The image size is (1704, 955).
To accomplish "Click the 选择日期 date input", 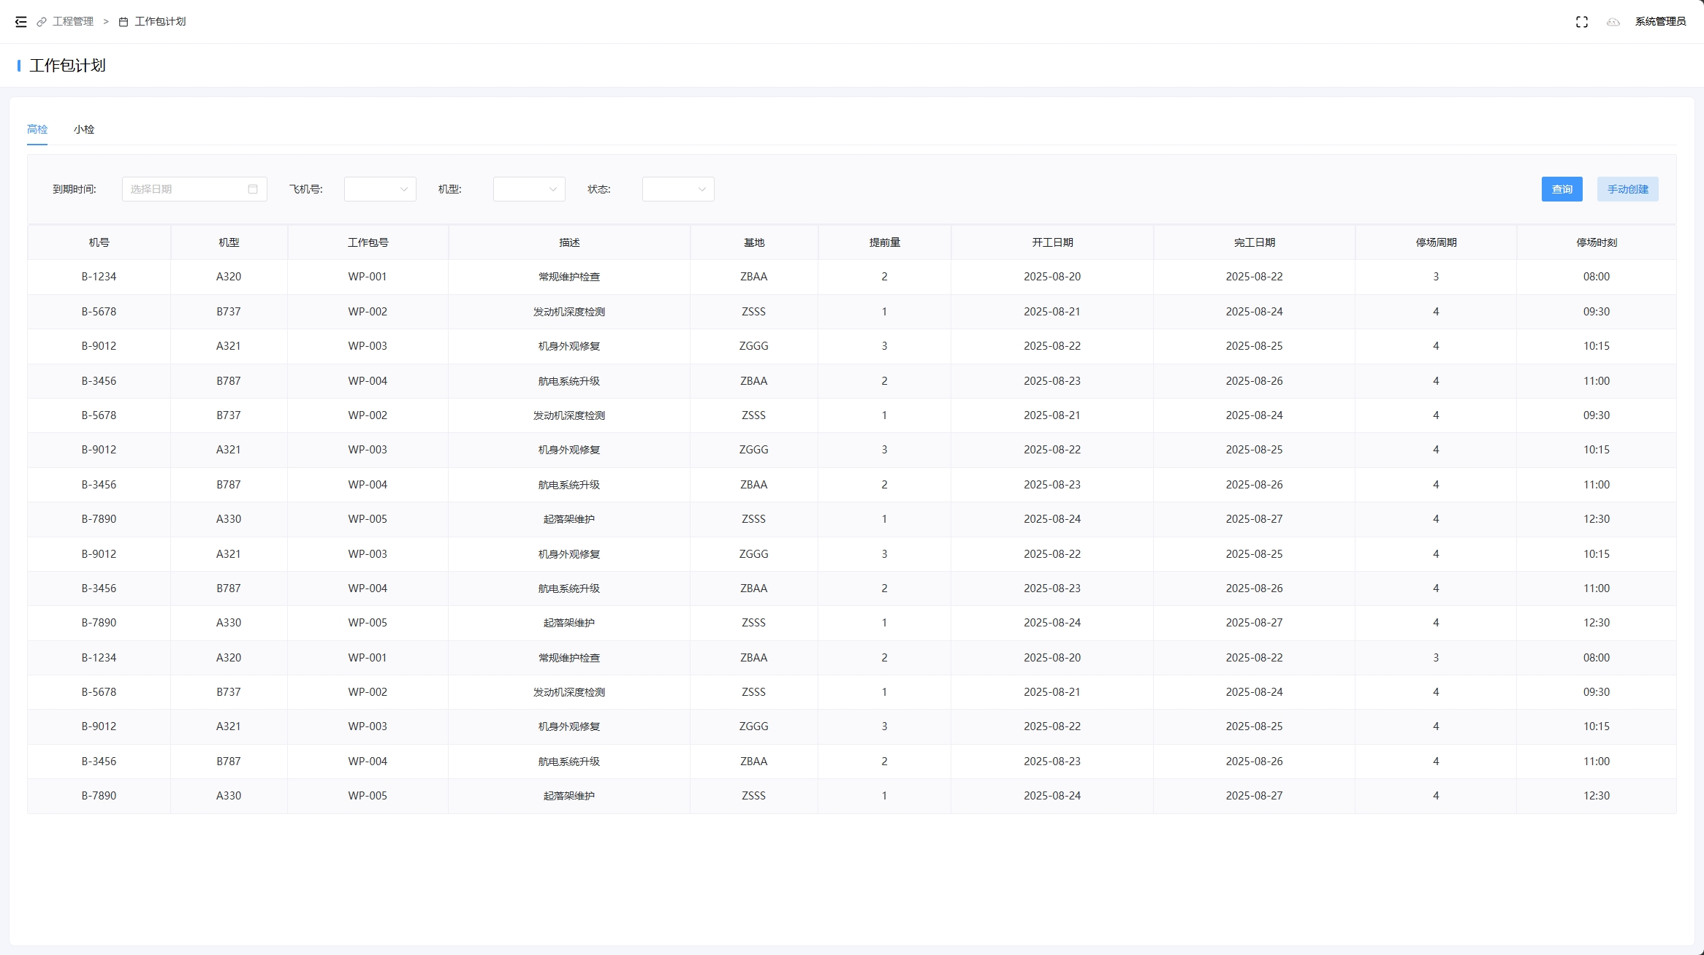I will (194, 189).
